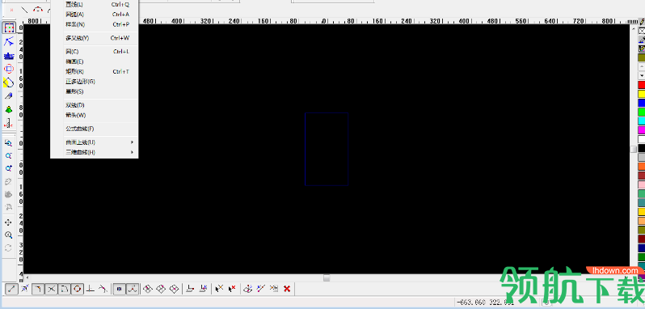This screenshot has height=309, width=645.
Task: Toggle the red circle quadrant snap button
Action: tap(78, 289)
